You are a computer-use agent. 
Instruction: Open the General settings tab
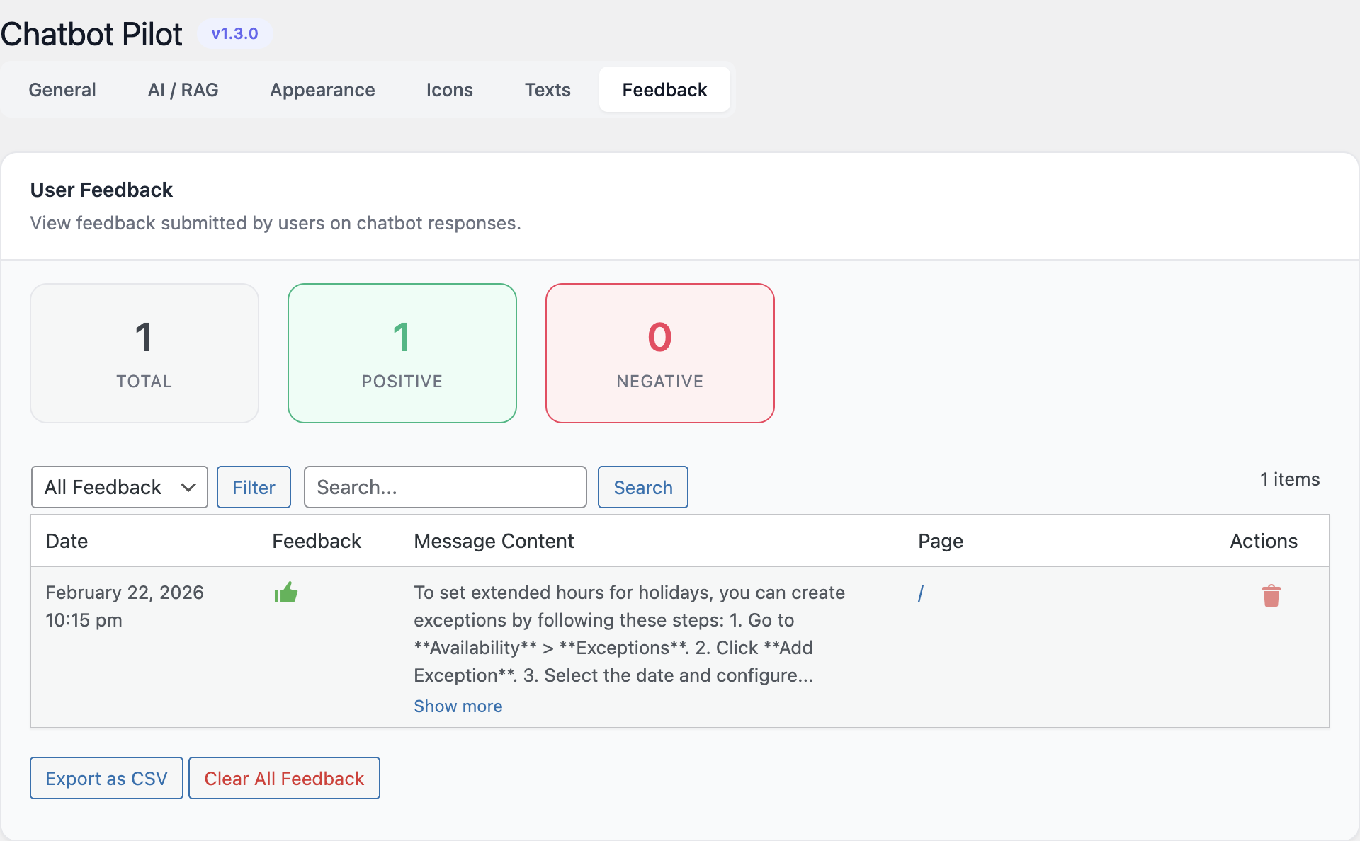(62, 89)
